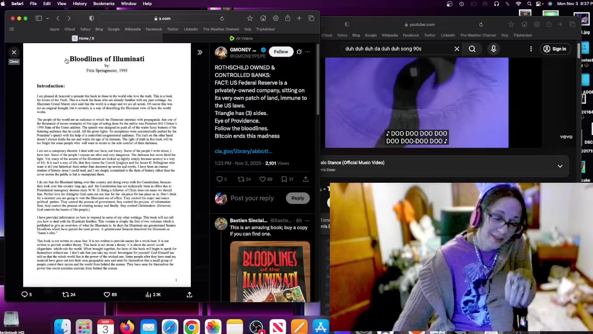Open the privacy shield in the x.com window

tap(91, 19)
